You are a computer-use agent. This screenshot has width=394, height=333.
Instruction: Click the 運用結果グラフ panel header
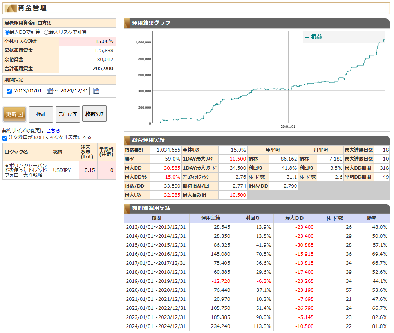pos(257,23)
